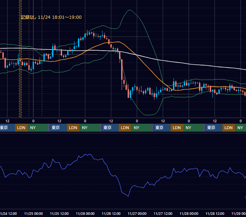Click the 11/28 12:00 date axis label
This screenshot has width=246, height=217.
215,213
